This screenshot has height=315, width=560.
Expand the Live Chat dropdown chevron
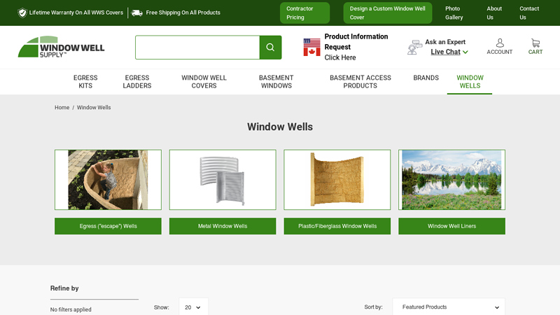point(465,52)
